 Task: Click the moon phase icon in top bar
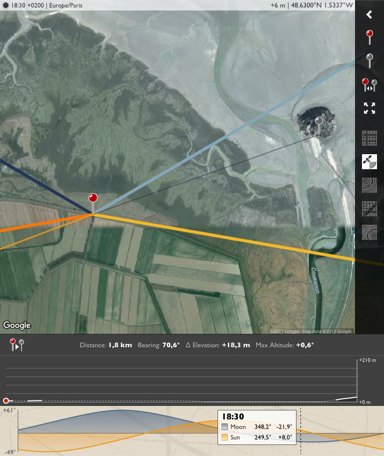point(5,5)
